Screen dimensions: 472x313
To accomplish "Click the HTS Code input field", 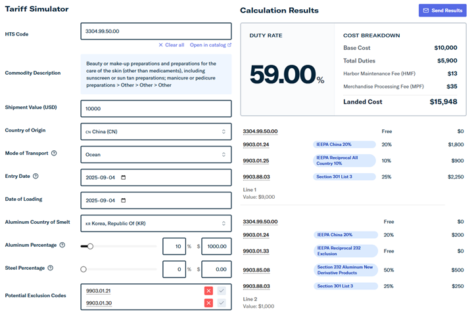I will pyautogui.click(x=156, y=31).
